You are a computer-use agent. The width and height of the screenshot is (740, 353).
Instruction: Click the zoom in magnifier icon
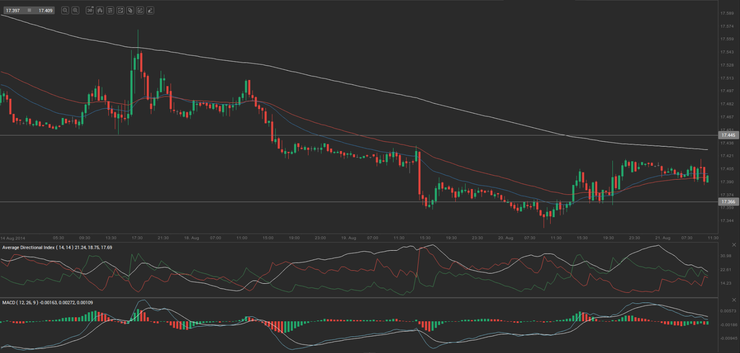coord(75,10)
